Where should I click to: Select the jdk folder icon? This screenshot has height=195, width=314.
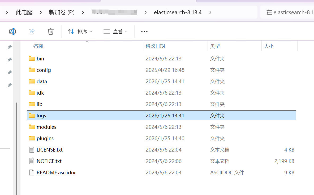click(x=32, y=93)
